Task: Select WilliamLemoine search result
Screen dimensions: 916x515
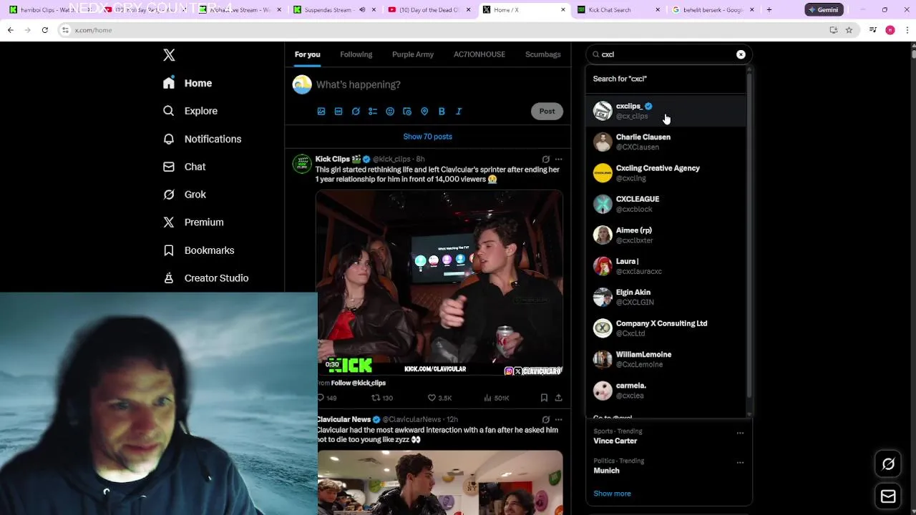Action: pyautogui.click(x=666, y=359)
